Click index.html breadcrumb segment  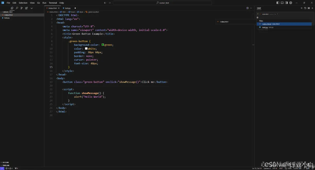pos(53,12)
